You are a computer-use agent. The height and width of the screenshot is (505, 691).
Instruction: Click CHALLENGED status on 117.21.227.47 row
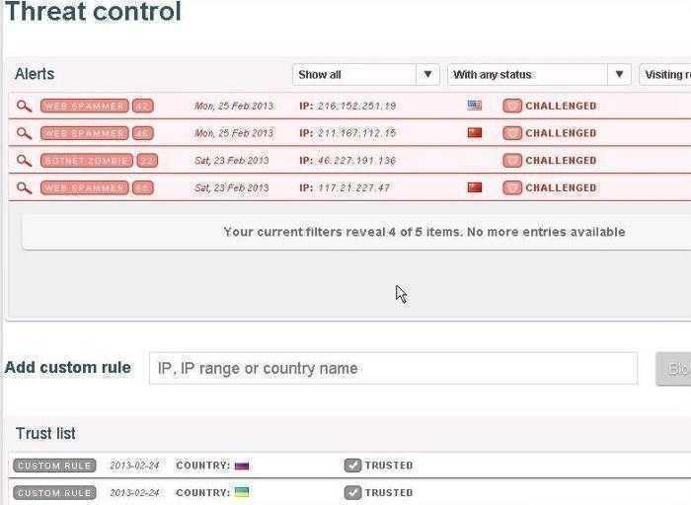(561, 188)
